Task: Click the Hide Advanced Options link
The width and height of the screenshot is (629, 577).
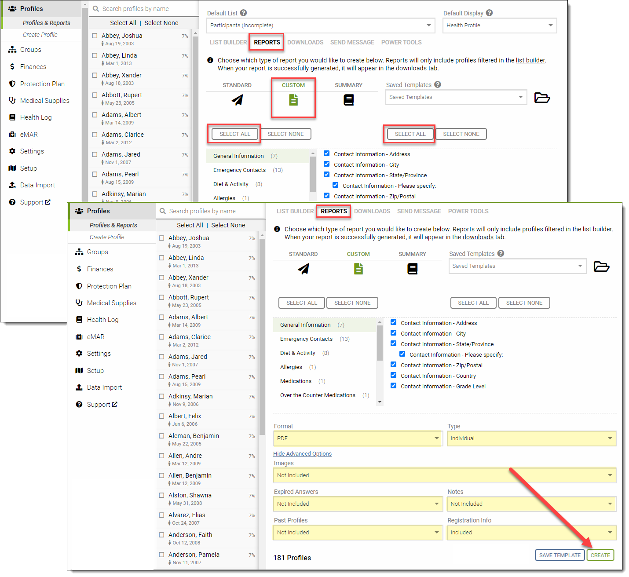Action: click(302, 454)
